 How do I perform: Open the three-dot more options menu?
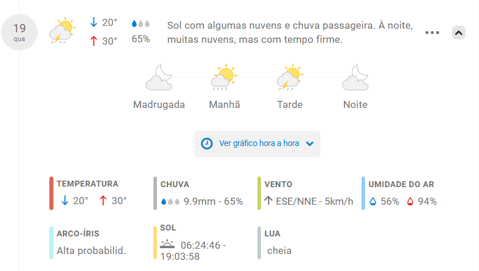coord(432,33)
